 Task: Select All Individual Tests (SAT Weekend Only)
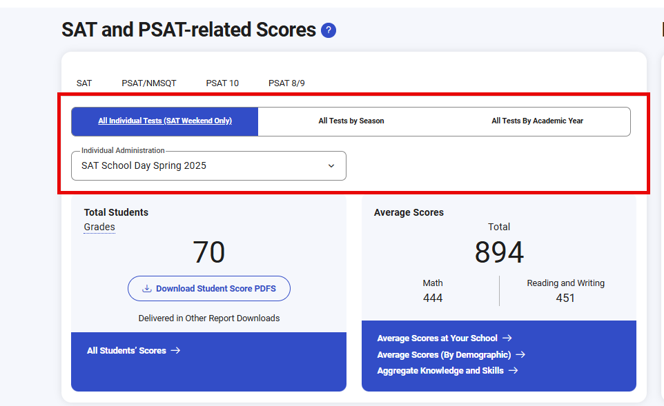[x=165, y=121]
